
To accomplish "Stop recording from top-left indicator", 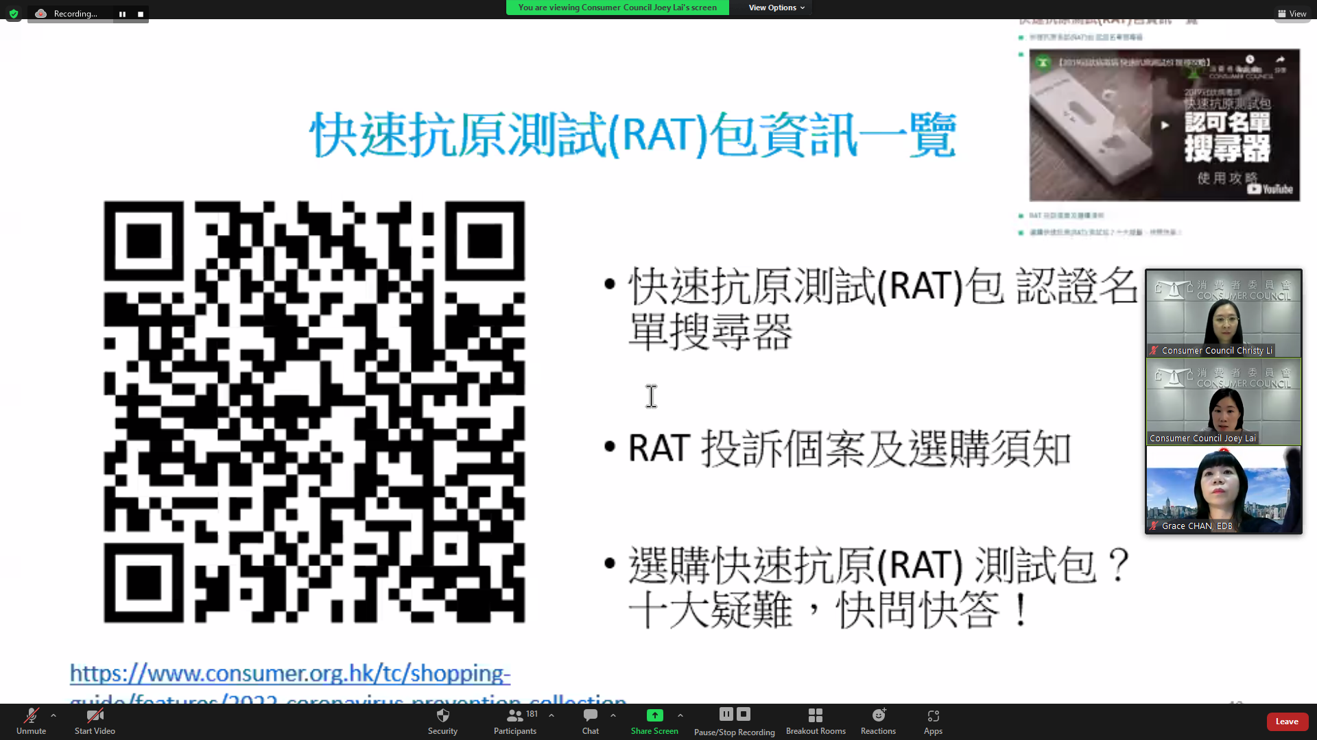I will (x=141, y=14).
